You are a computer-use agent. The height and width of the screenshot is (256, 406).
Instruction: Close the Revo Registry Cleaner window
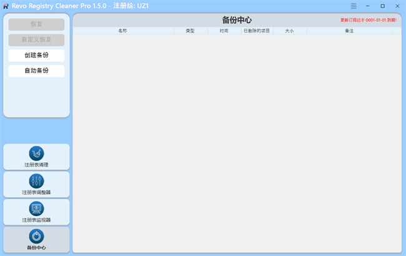397,6
